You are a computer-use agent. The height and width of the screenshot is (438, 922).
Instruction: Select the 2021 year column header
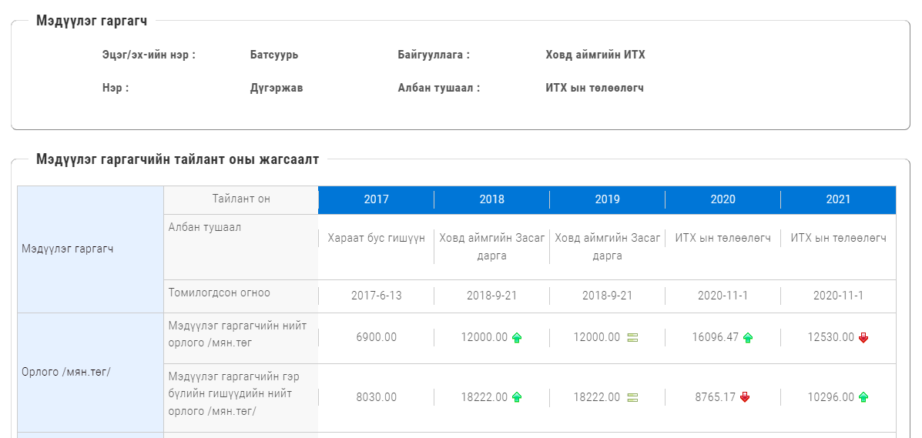point(838,200)
